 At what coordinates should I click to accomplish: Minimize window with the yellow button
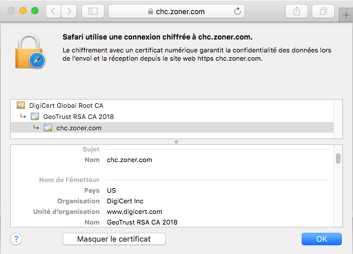tap(23, 11)
